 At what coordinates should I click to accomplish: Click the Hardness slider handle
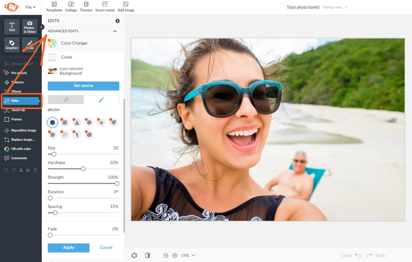pos(83,169)
